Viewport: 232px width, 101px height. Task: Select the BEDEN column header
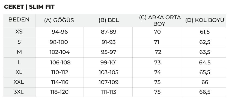point(19,20)
